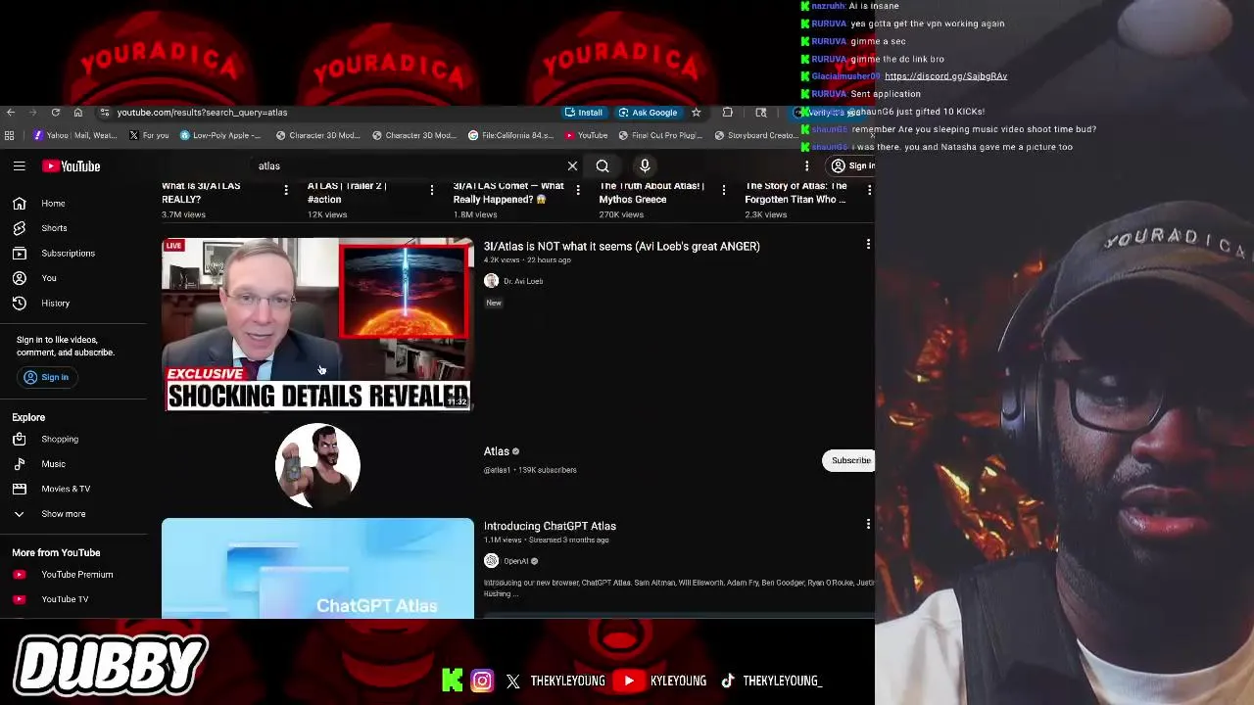This screenshot has width=1254, height=705.
Task: Click the YouTube icon in the overlay
Action: (x=629, y=681)
